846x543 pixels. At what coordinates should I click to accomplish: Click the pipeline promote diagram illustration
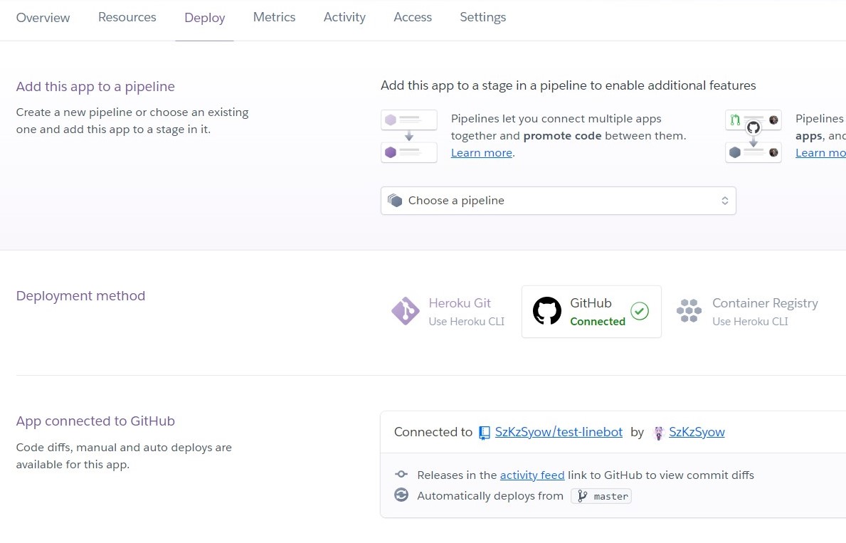409,136
